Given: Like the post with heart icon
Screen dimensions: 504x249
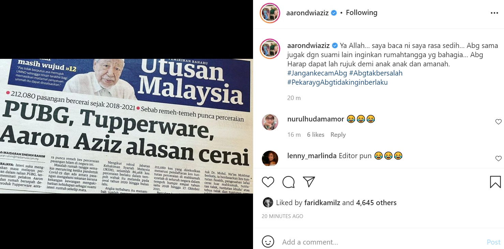Looking at the screenshot, I should pos(268,182).
